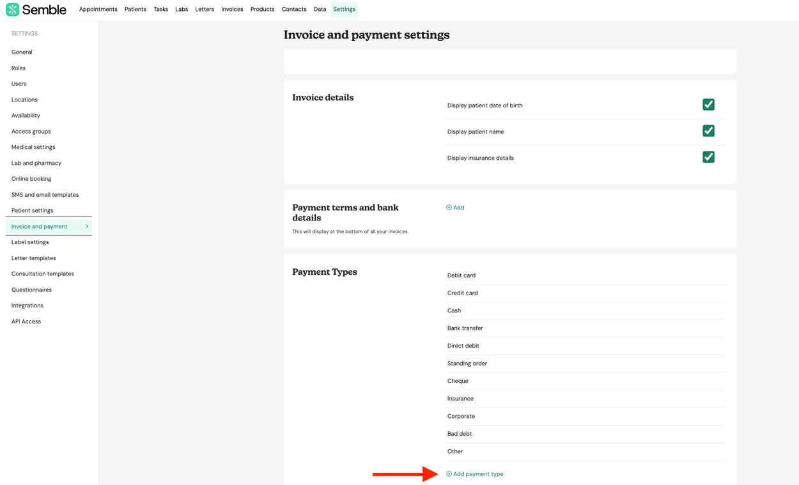Untick Display patient date of birth checkbox
799x485 pixels.
(708, 105)
